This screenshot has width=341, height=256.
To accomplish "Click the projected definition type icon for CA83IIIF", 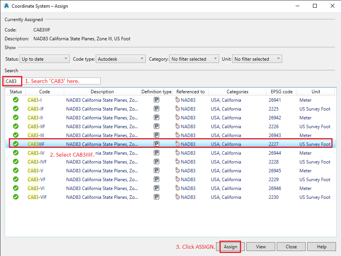I will pyautogui.click(x=156, y=144).
